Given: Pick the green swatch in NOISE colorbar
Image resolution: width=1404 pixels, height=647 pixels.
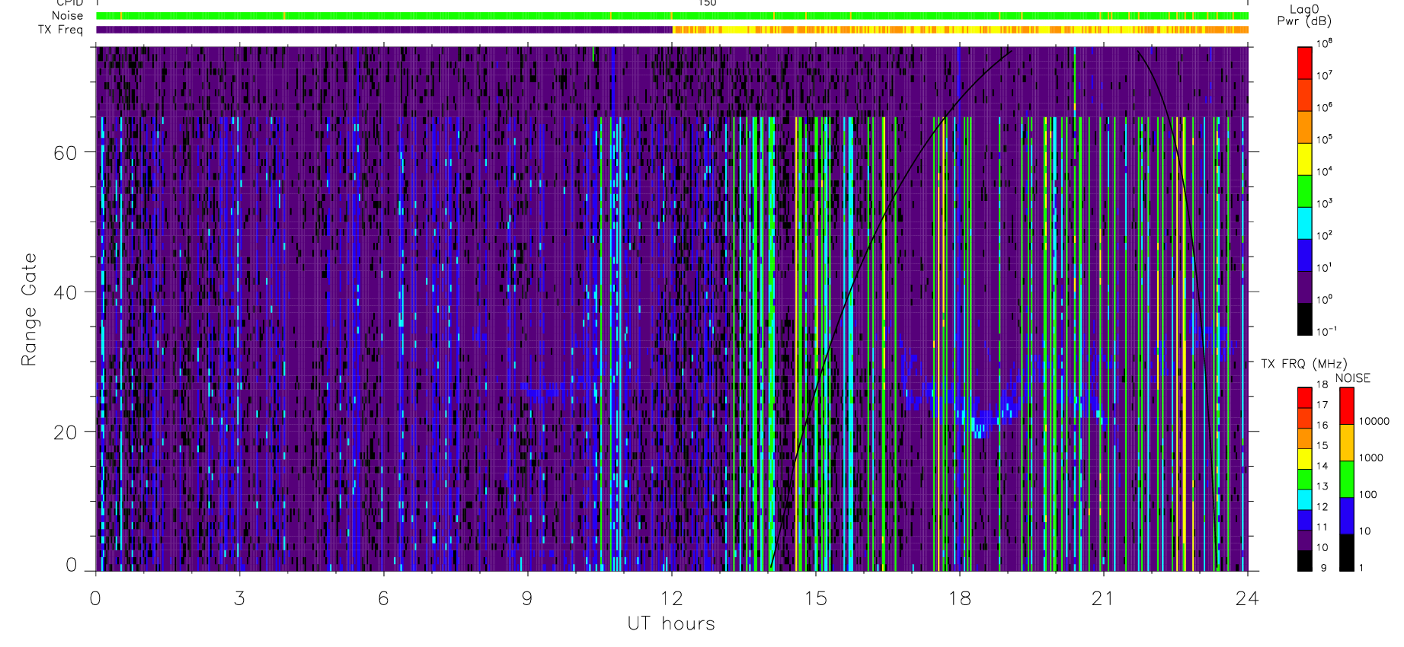Looking at the screenshot, I should 1347,479.
